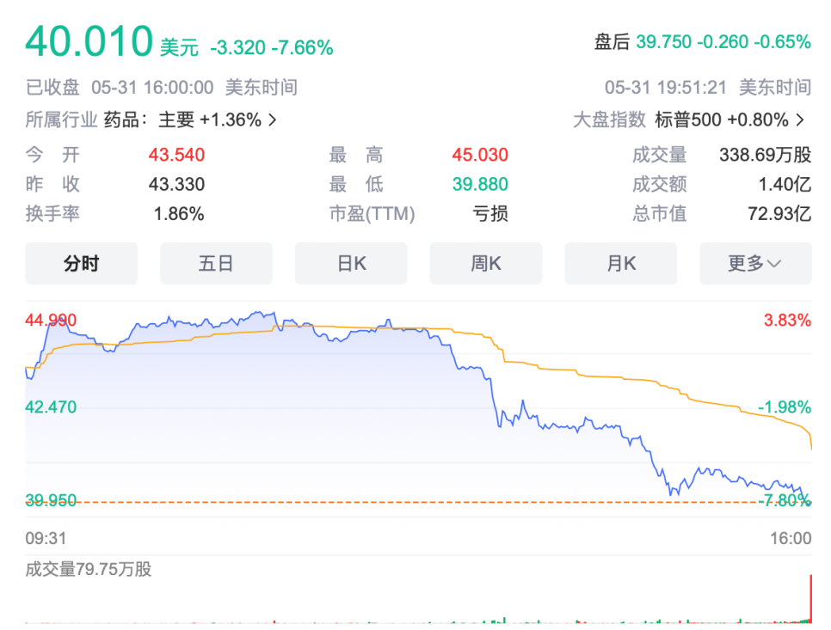Switch to the 周K weekly chart tab
This screenshot has width=831, height=630.
pyautogui.click(x=485, y=263)
